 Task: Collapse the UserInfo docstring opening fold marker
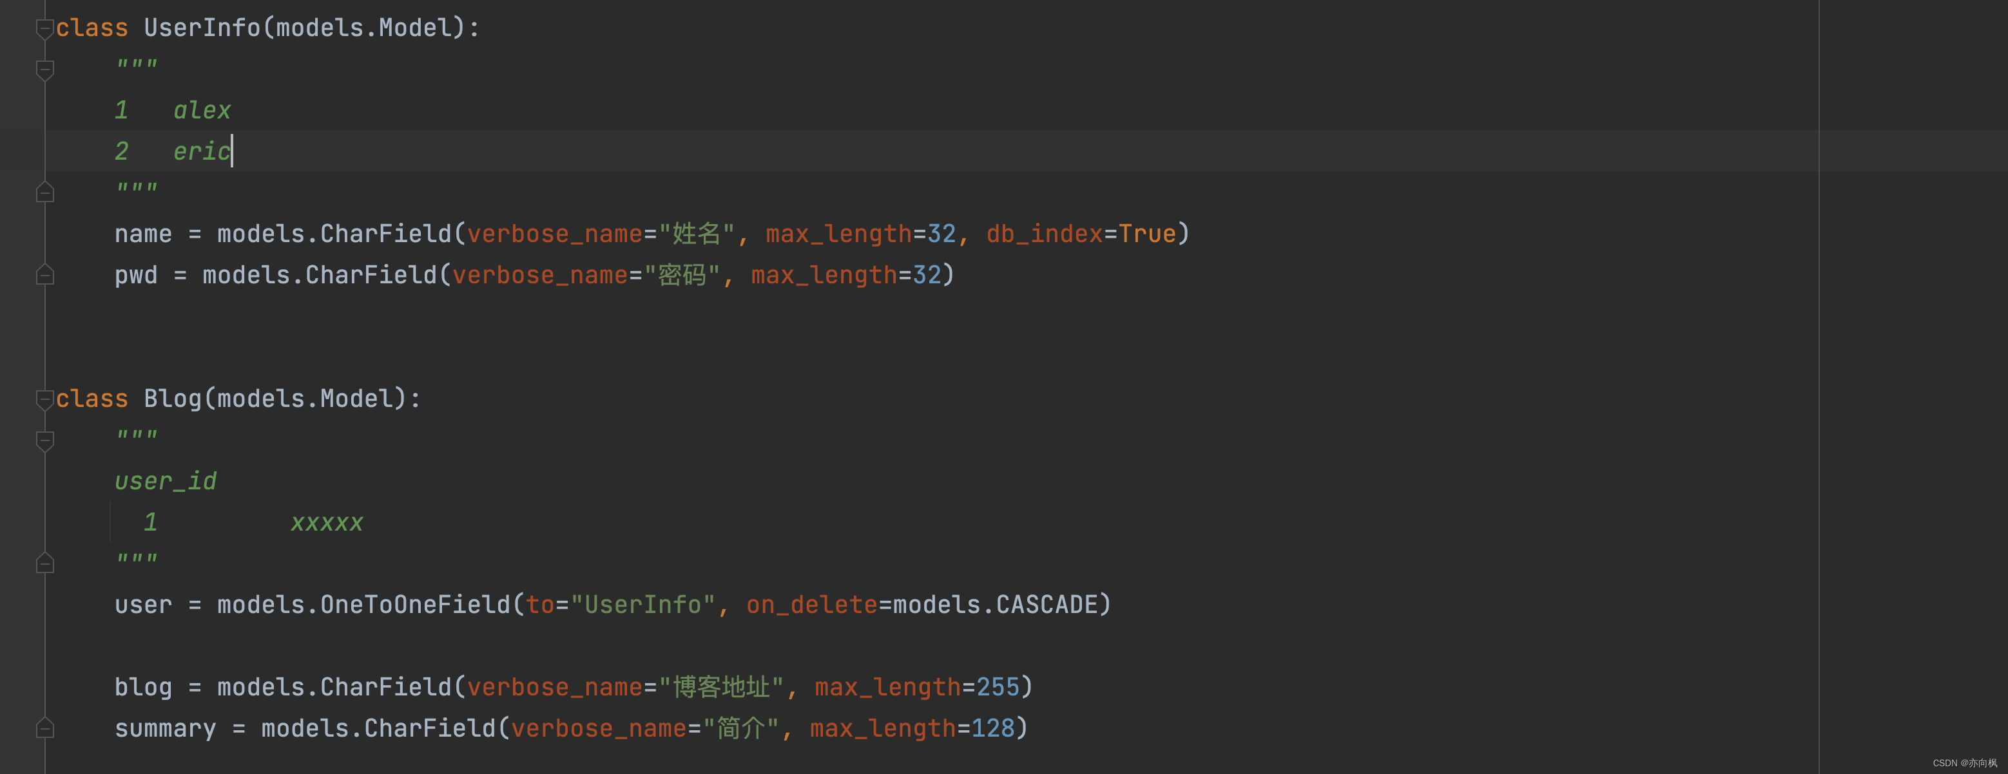(x=44, y=70)
